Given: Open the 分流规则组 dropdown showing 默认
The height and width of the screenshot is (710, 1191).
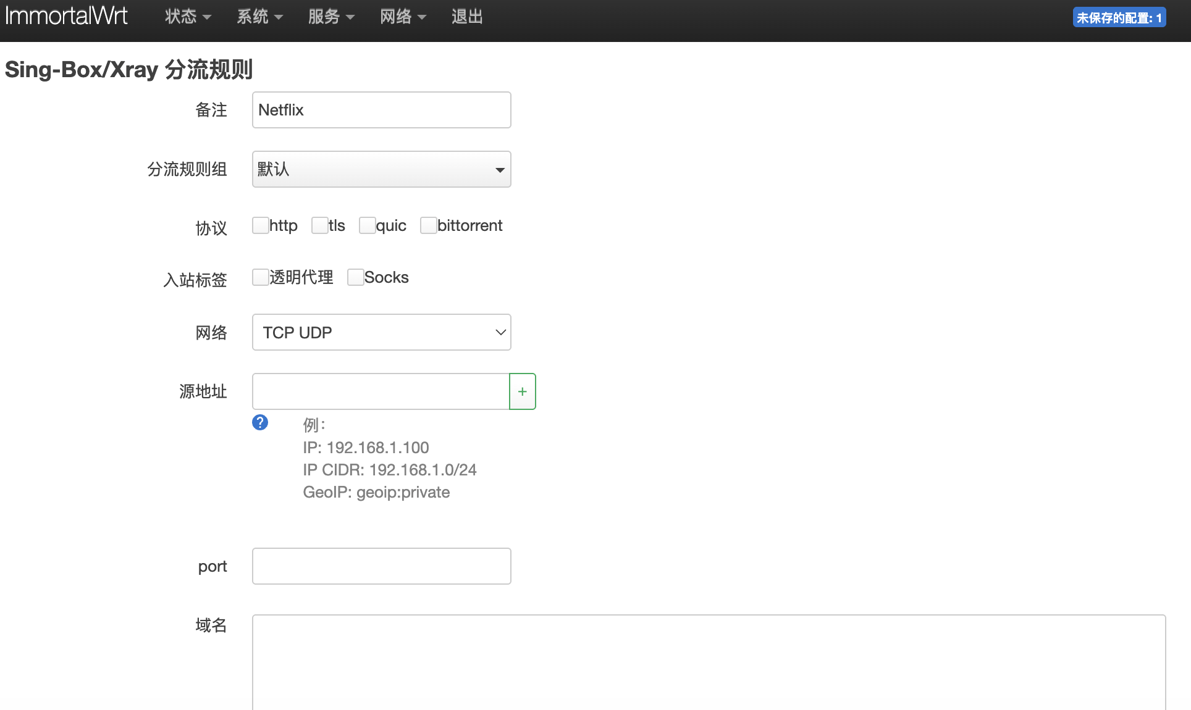Looking at the screenshot, I should click(382, 169).
